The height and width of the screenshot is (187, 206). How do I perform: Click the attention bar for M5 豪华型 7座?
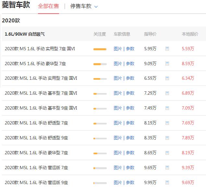[x=100, y=64]
